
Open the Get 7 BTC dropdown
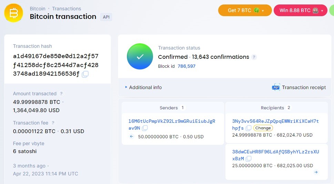245,10
